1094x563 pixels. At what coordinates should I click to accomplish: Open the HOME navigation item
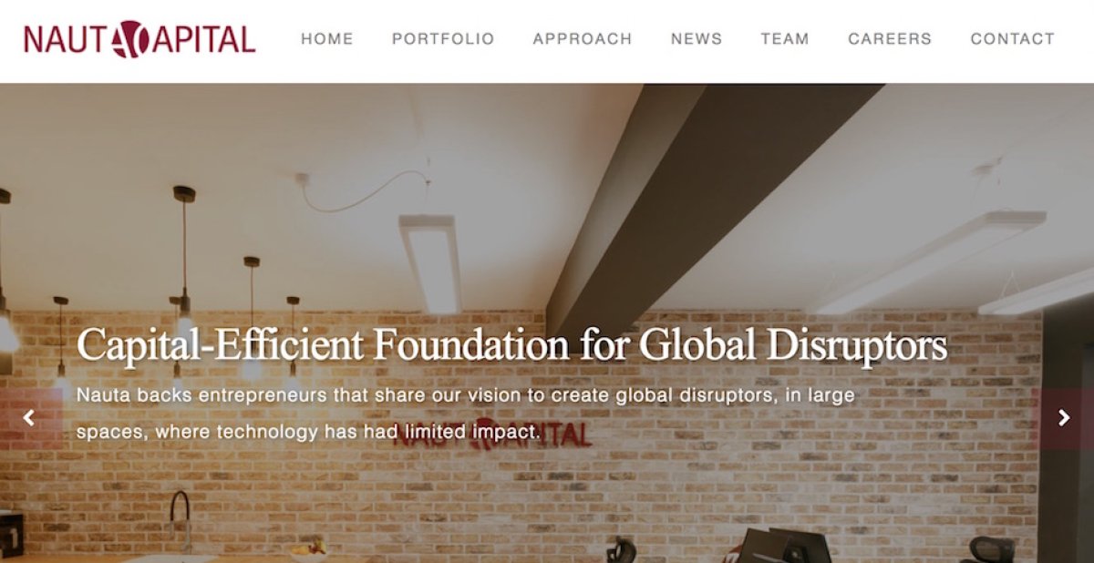[x=327, y=39]
